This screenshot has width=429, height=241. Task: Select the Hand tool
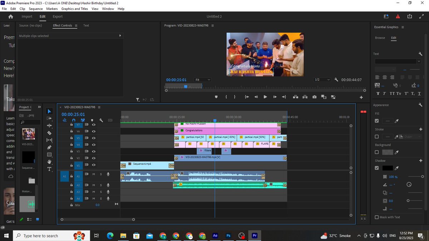tap(49, 162)
